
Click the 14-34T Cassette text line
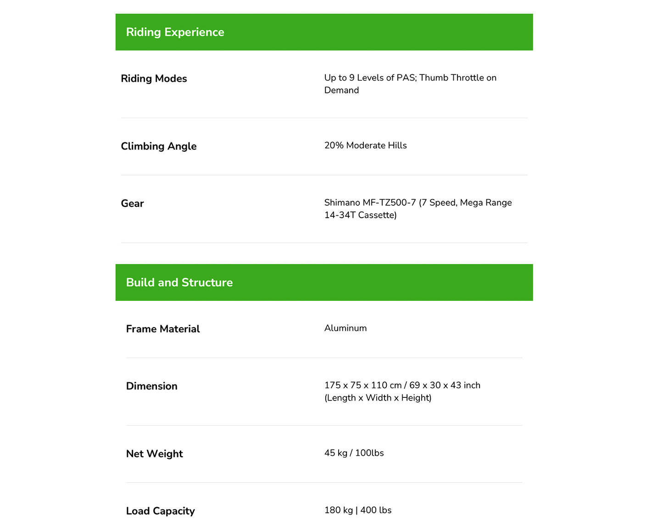point(361,215)
